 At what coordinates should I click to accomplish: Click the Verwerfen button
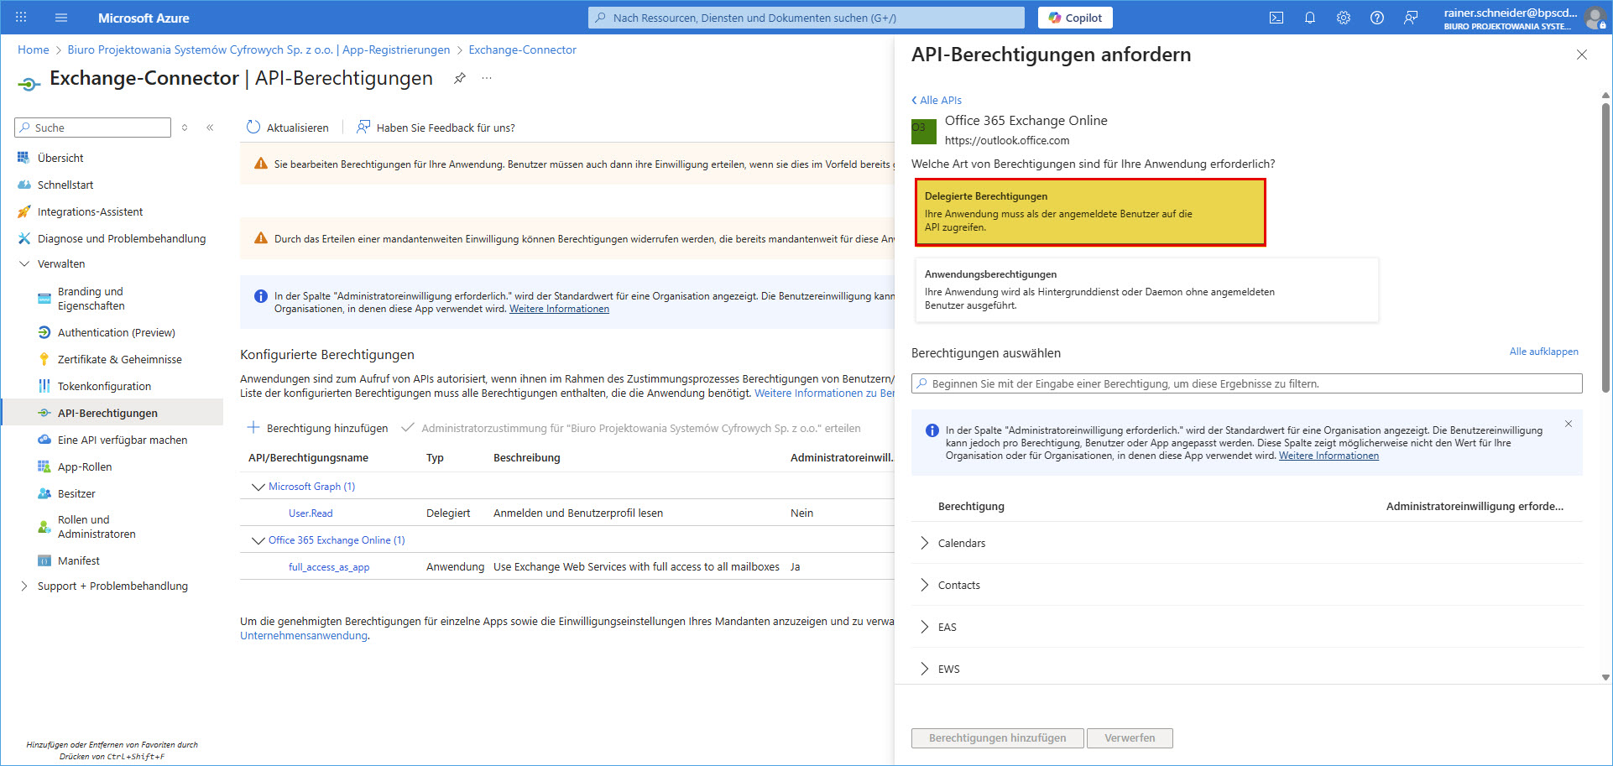coord(1130,738)
